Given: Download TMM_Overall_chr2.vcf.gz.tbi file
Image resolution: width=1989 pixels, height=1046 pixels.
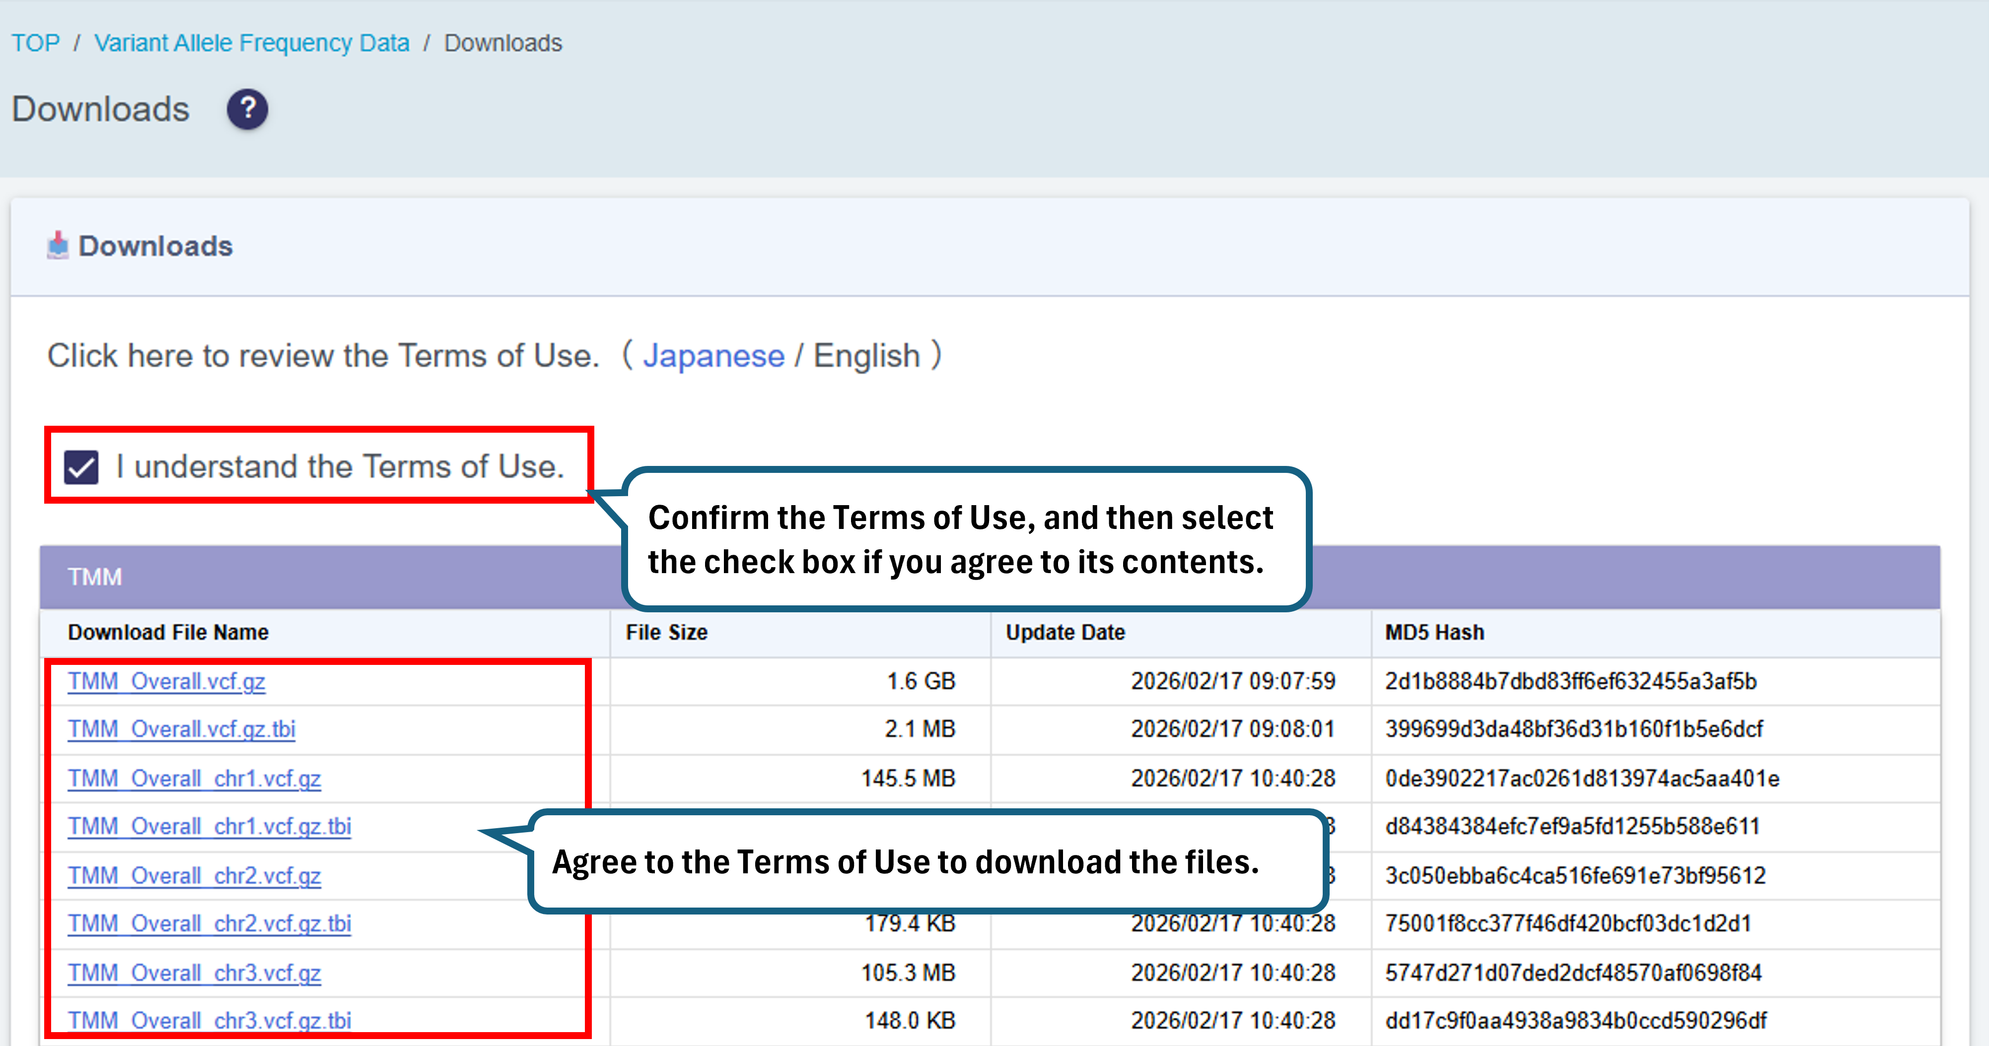Looking at the screenshot, I should click(x=209, y=923).
